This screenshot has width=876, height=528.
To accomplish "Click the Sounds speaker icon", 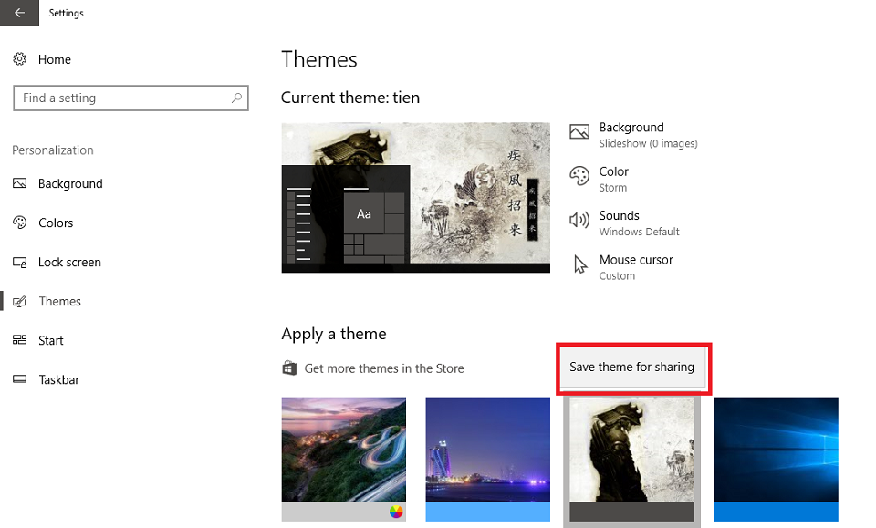I will pos(579,220).
